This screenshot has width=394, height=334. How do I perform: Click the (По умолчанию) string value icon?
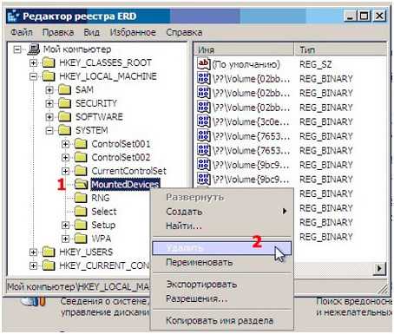[204, 63]
